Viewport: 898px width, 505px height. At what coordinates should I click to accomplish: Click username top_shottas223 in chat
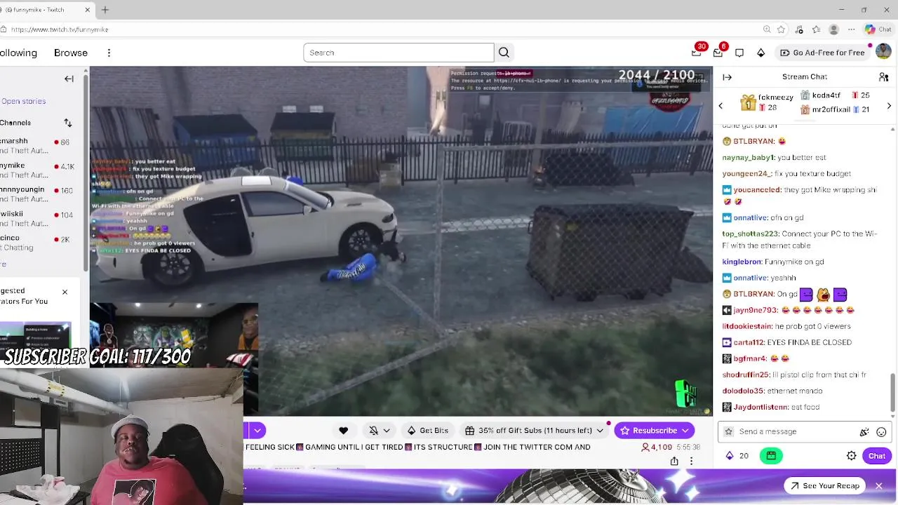pos(751,234)
